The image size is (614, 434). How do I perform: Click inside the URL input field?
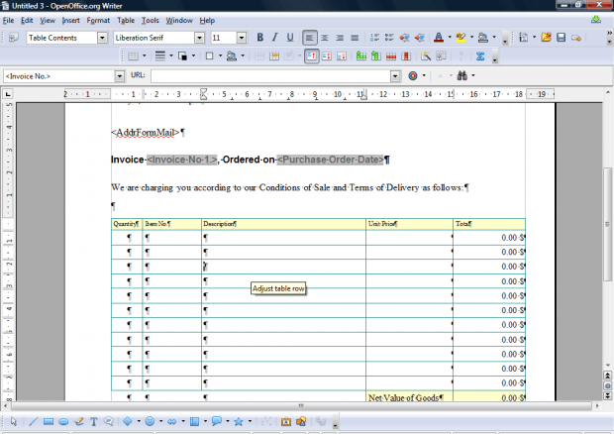point(270,76)
